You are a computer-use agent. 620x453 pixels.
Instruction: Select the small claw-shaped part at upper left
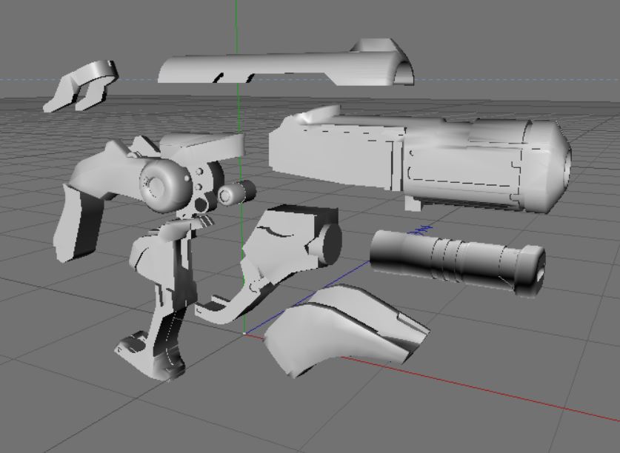tap(81, 86)
